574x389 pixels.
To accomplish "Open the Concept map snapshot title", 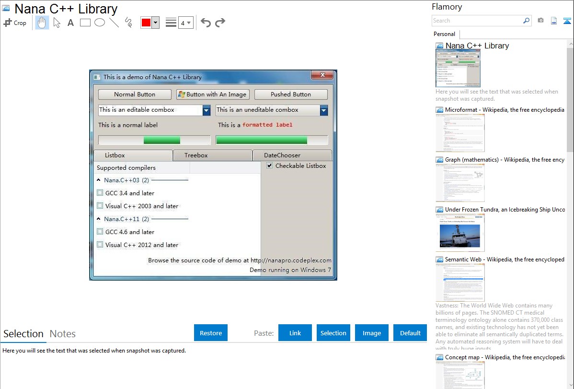I will (x=505, y=357).
